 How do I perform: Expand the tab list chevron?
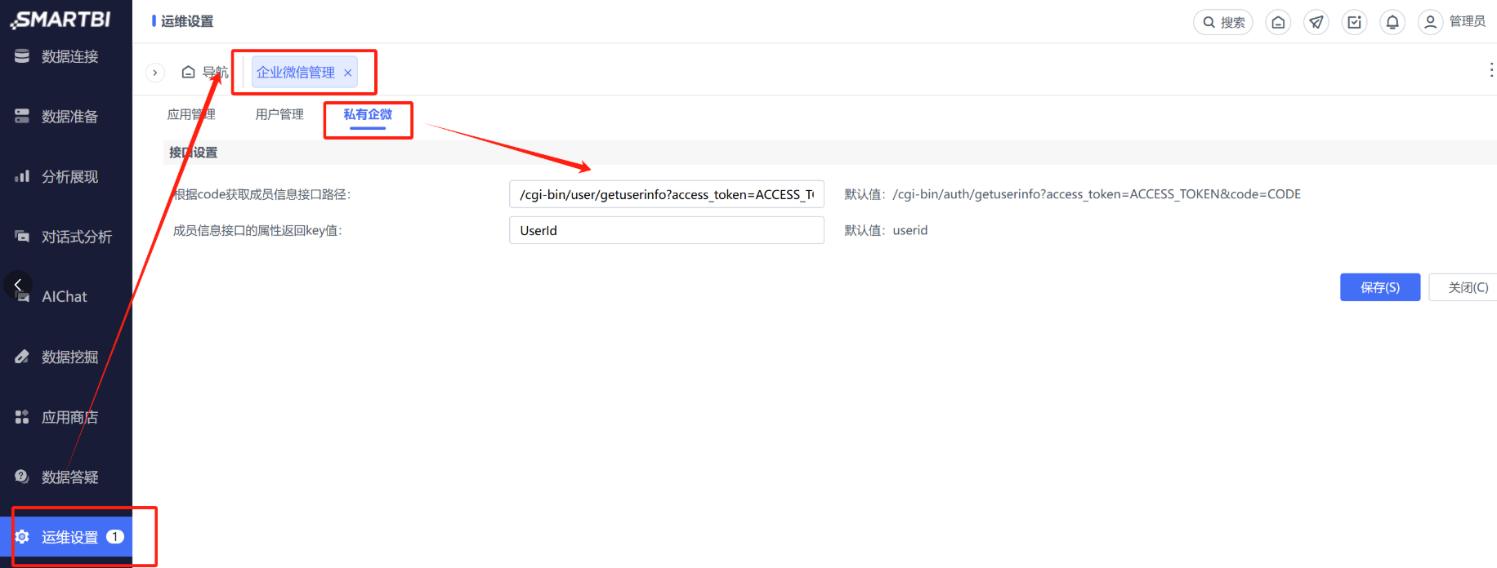[155, 73]
